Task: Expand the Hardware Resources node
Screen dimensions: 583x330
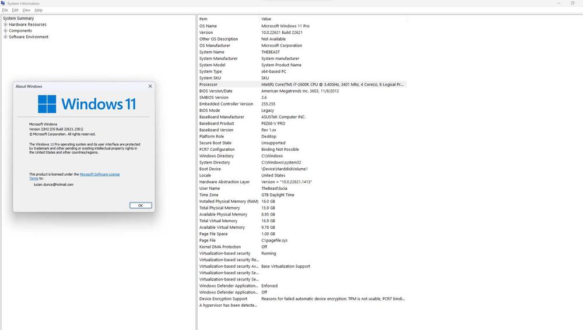Action: point(6,24)
